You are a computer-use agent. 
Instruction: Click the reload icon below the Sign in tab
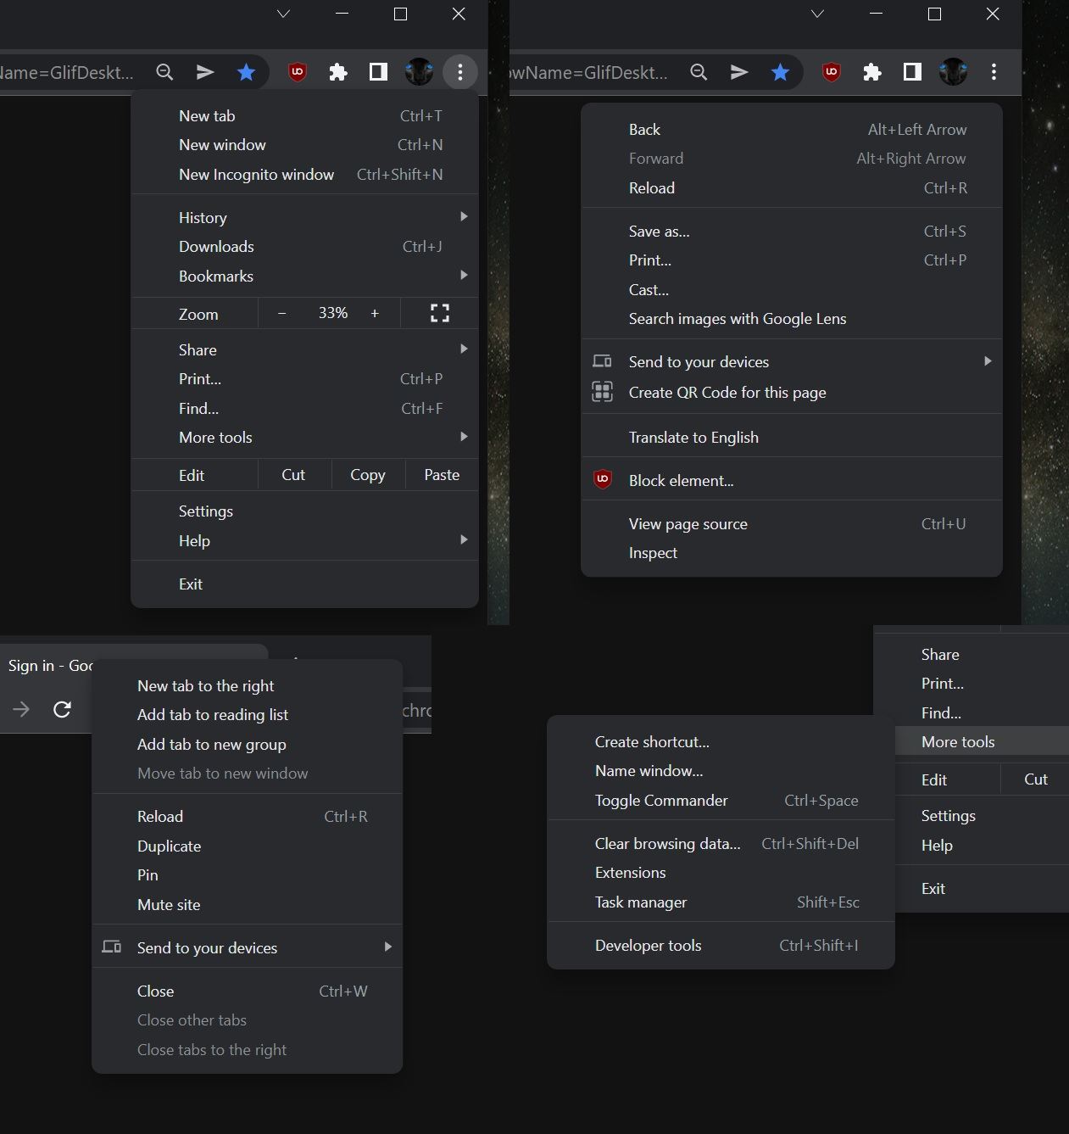coord(62,710)
